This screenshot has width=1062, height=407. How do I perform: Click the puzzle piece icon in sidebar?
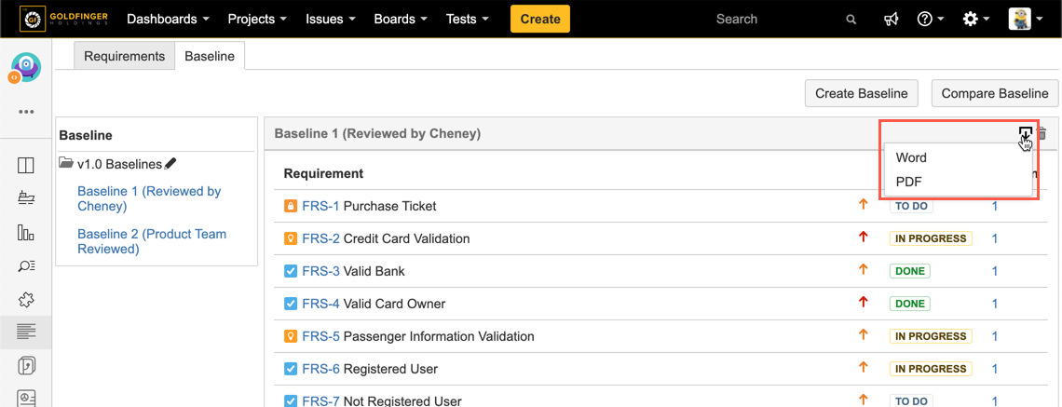coord(26,300)
